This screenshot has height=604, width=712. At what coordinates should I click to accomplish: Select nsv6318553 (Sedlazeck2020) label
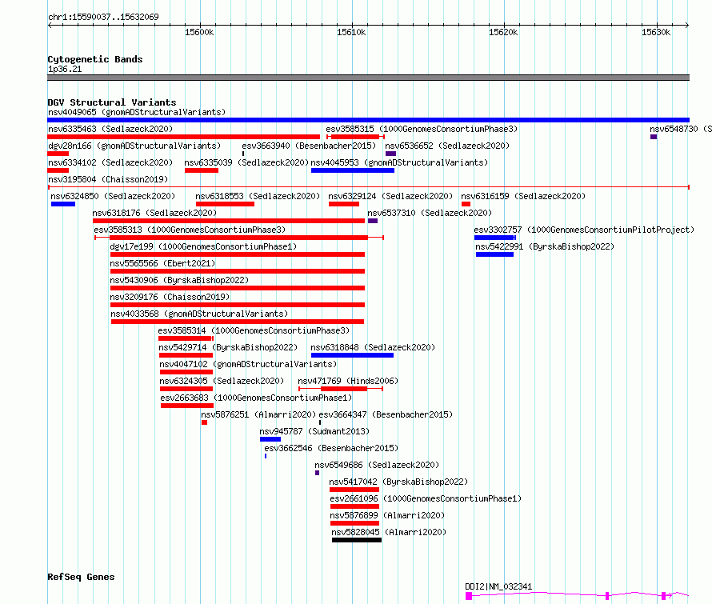click(x=258, y=196)
